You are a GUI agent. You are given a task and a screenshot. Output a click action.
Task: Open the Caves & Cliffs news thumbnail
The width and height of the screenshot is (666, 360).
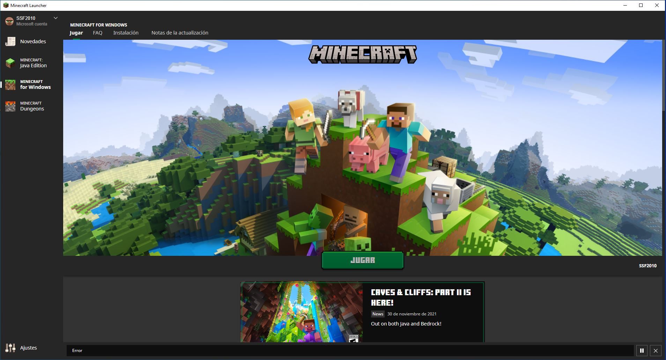point(302,312)
